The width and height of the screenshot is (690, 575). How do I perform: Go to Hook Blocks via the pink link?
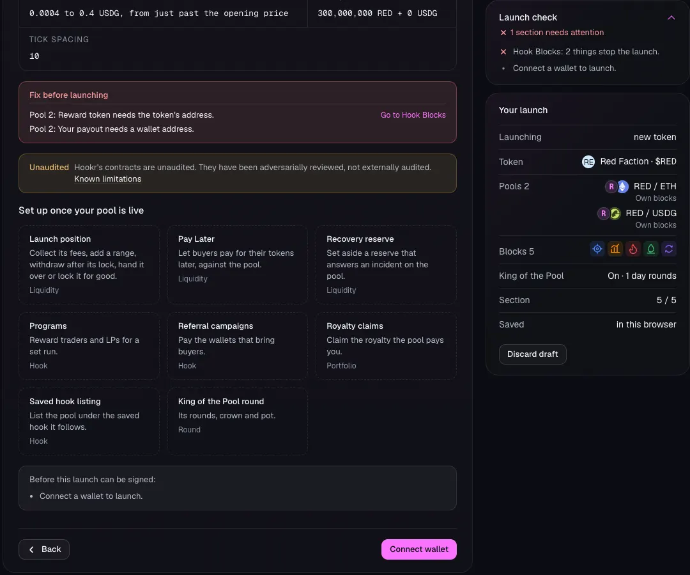[413, 115]
